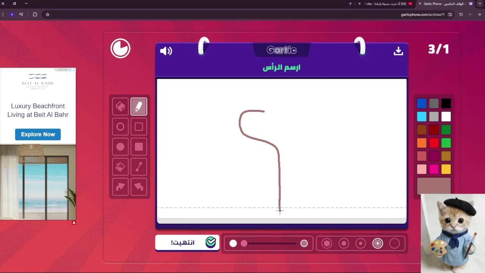Screen dimensions: 485x273
Task: Click the garticphone.com address bar
Action: pos(422,14)
